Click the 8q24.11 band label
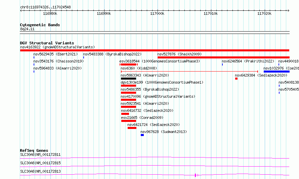Screen dimensions: 299x179 coord(27,29)
